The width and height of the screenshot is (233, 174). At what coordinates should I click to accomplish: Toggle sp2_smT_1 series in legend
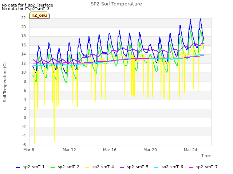[30, 167]
